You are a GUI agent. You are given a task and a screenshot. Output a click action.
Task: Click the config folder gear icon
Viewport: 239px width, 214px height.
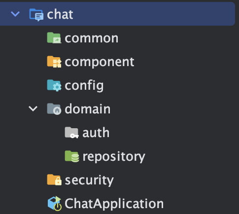[x=54, y=85]
